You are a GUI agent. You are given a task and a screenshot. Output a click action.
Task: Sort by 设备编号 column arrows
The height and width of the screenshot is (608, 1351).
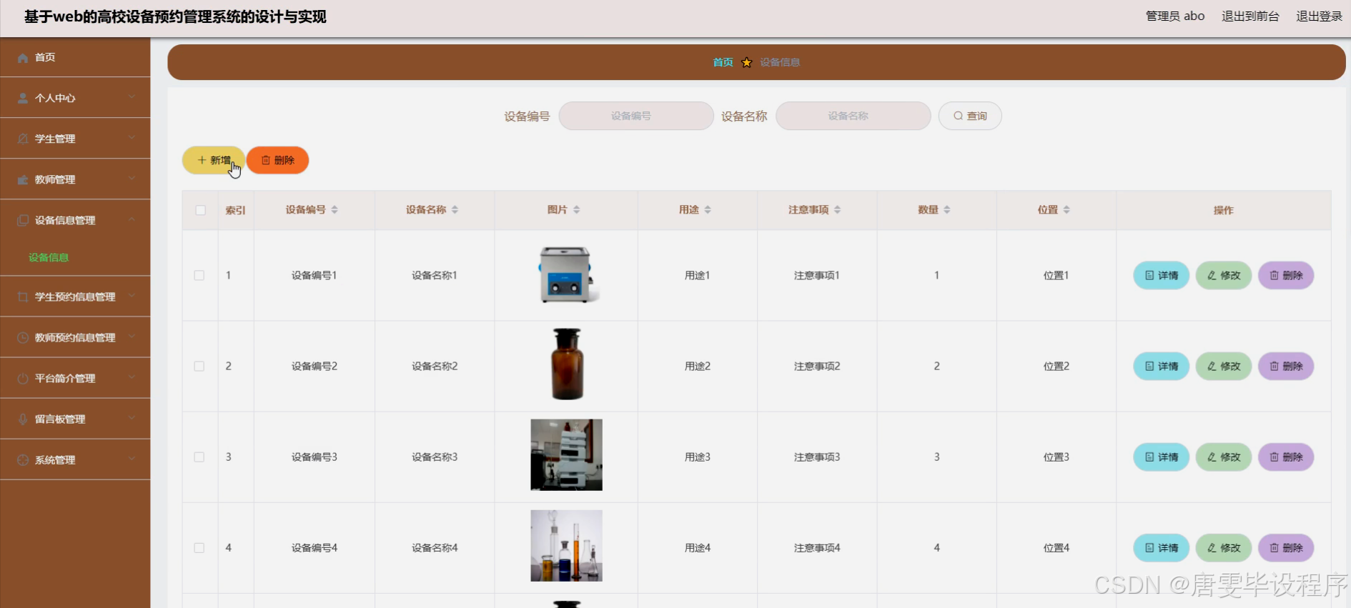335,209
